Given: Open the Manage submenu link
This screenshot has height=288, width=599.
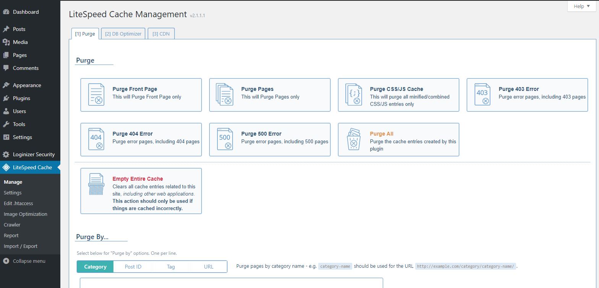Looking at the screenshot, I should click(x=13, y=182).
